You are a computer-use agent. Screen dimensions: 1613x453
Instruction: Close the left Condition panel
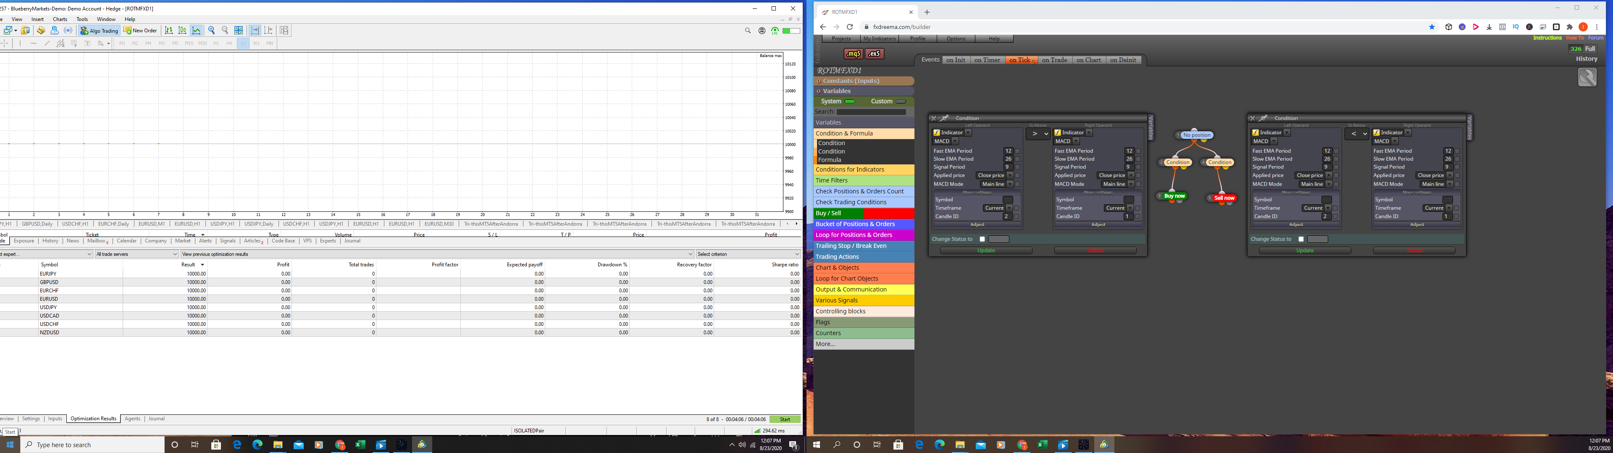pos(933,117)
